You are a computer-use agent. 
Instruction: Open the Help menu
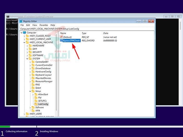[53, 25]
